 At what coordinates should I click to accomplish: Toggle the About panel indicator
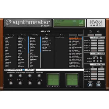(35, 70)
